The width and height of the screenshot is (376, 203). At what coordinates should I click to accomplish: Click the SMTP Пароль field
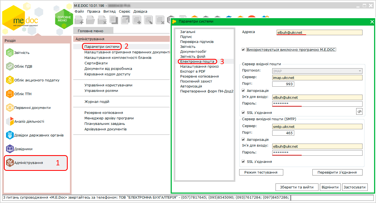(x=317, y=153)
